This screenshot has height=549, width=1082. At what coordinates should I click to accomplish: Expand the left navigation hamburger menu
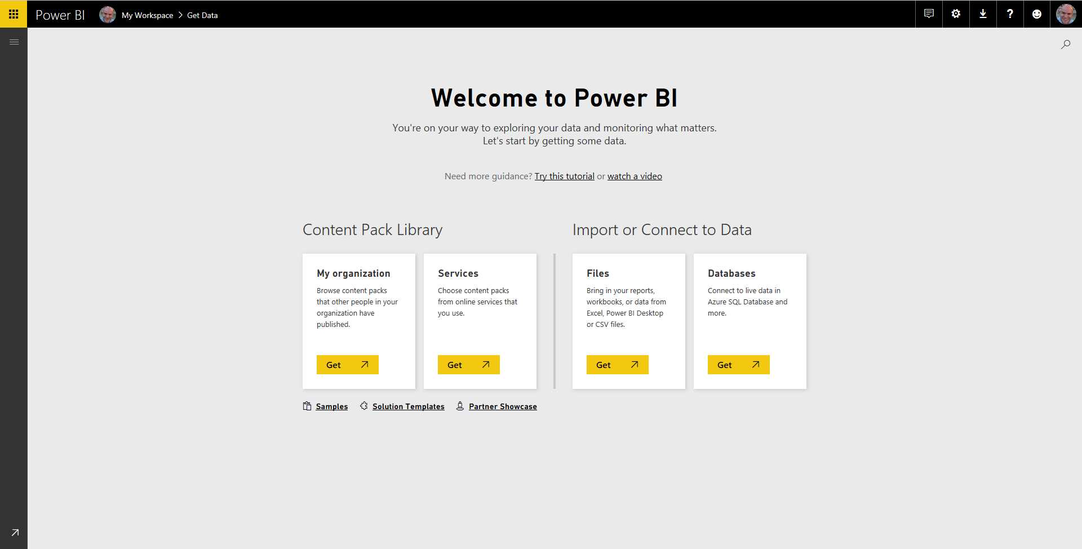click(14, 42)
